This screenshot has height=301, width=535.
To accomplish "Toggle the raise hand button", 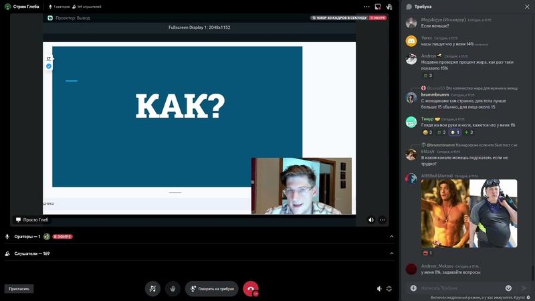I will tap(173, 288).
